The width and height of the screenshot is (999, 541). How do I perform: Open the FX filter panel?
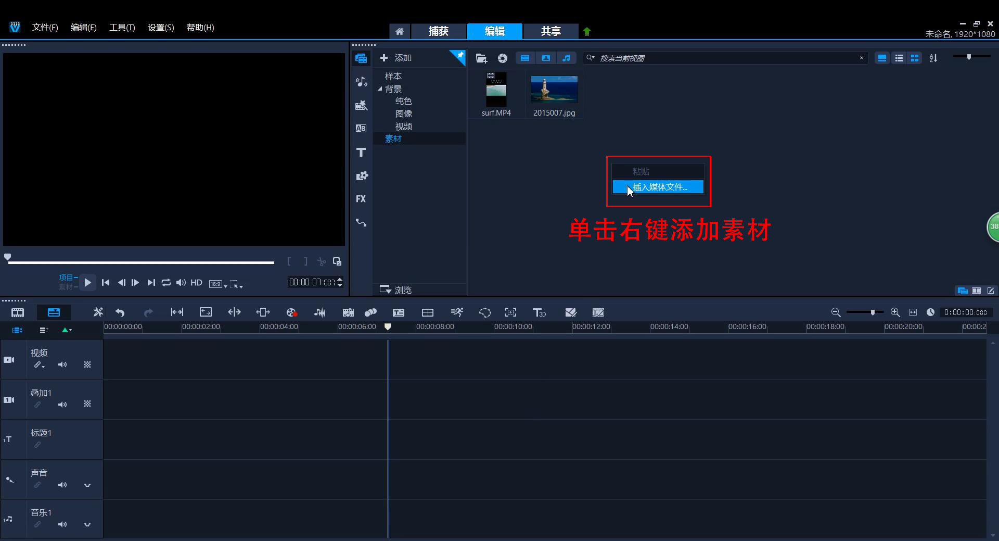pos(361,198)
